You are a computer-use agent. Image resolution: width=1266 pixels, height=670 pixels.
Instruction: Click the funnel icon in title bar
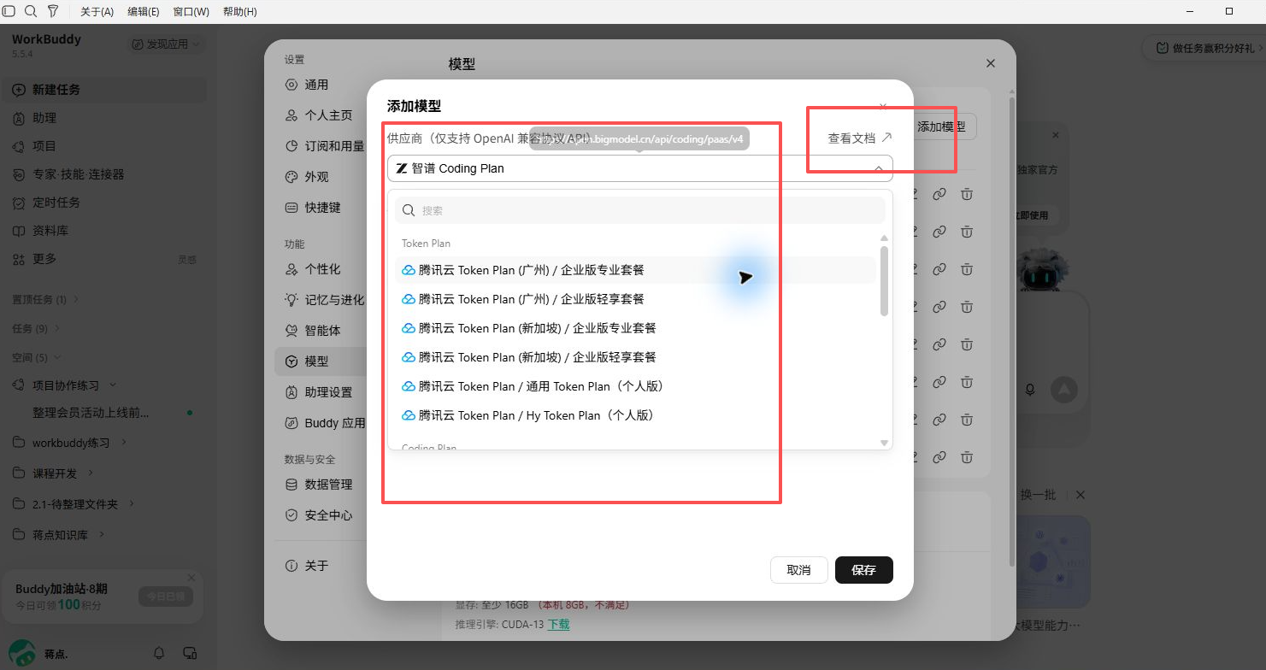(x=53, y=11)
